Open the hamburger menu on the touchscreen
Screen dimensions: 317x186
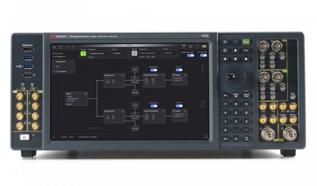[x=54, y=47]
